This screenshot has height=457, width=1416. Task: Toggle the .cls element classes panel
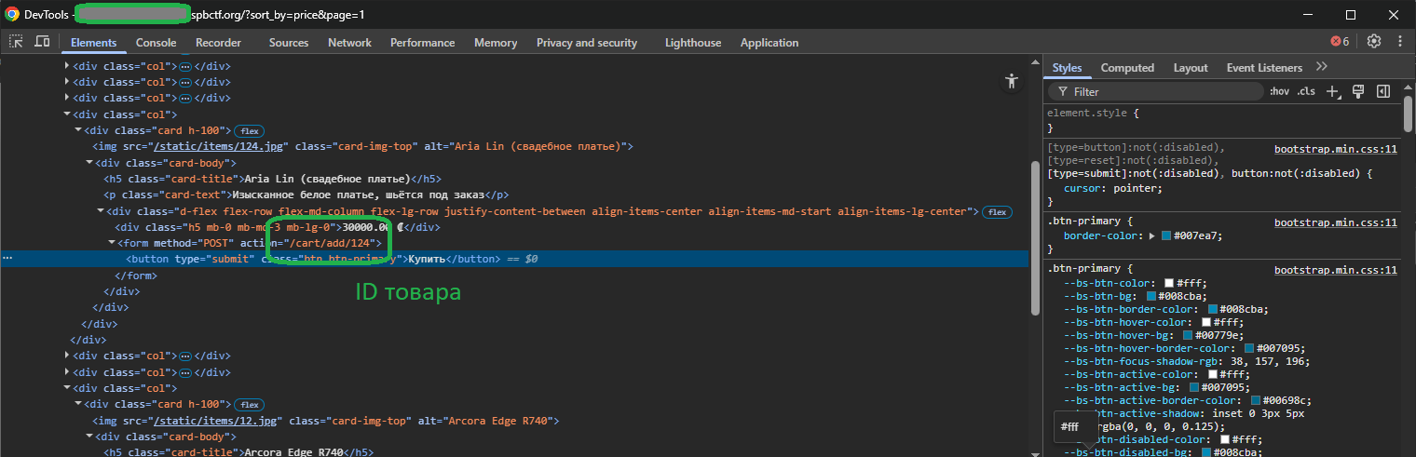pos(1306,91)
